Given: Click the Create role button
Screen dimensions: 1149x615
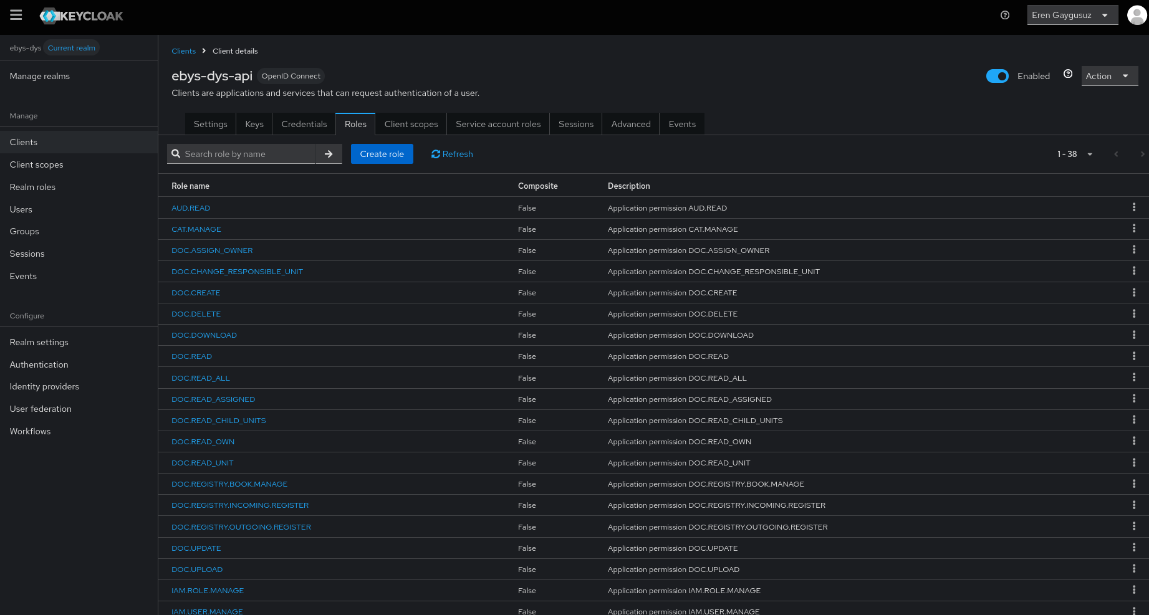Looking at the screenshot, I should 382,154.
